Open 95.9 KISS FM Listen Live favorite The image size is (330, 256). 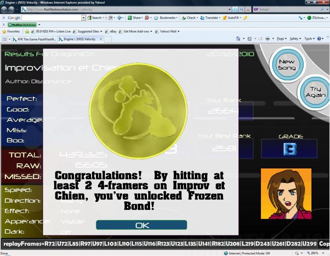tap(51, 32)
